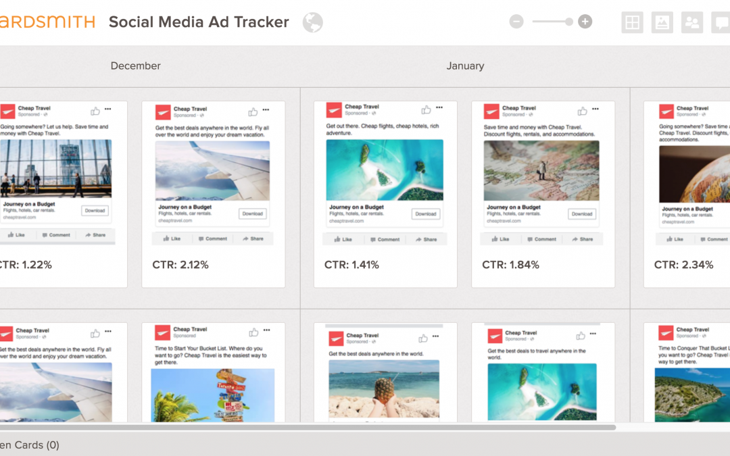
Task: Open the chat speech bubble icon
Action: pos(721,22)
